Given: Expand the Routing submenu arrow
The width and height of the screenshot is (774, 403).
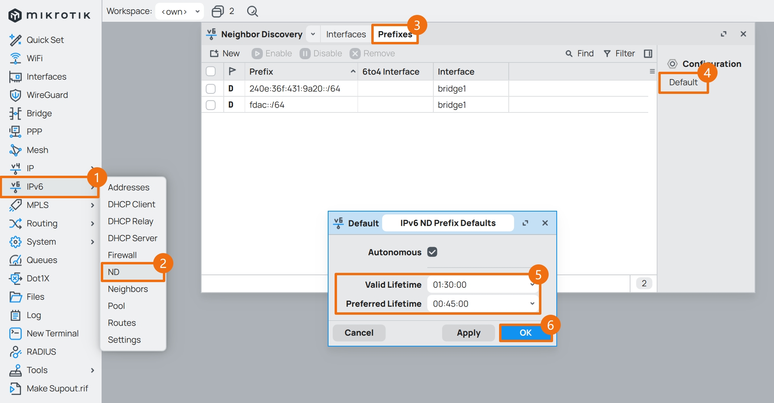Looking at the screenshot, I should click(x=93, y=223).
